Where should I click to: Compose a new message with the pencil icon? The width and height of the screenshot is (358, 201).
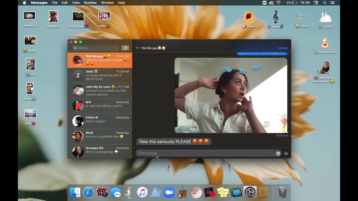click(x=125, y=48)
